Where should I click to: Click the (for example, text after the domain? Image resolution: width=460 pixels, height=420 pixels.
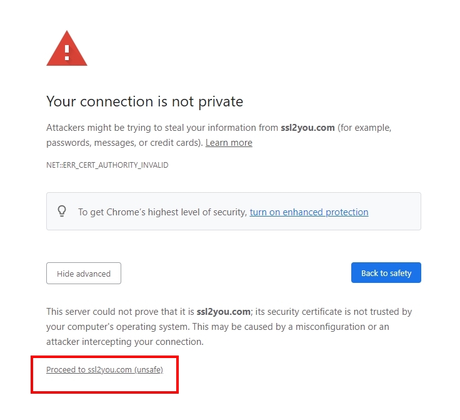(x=364, y=128)
